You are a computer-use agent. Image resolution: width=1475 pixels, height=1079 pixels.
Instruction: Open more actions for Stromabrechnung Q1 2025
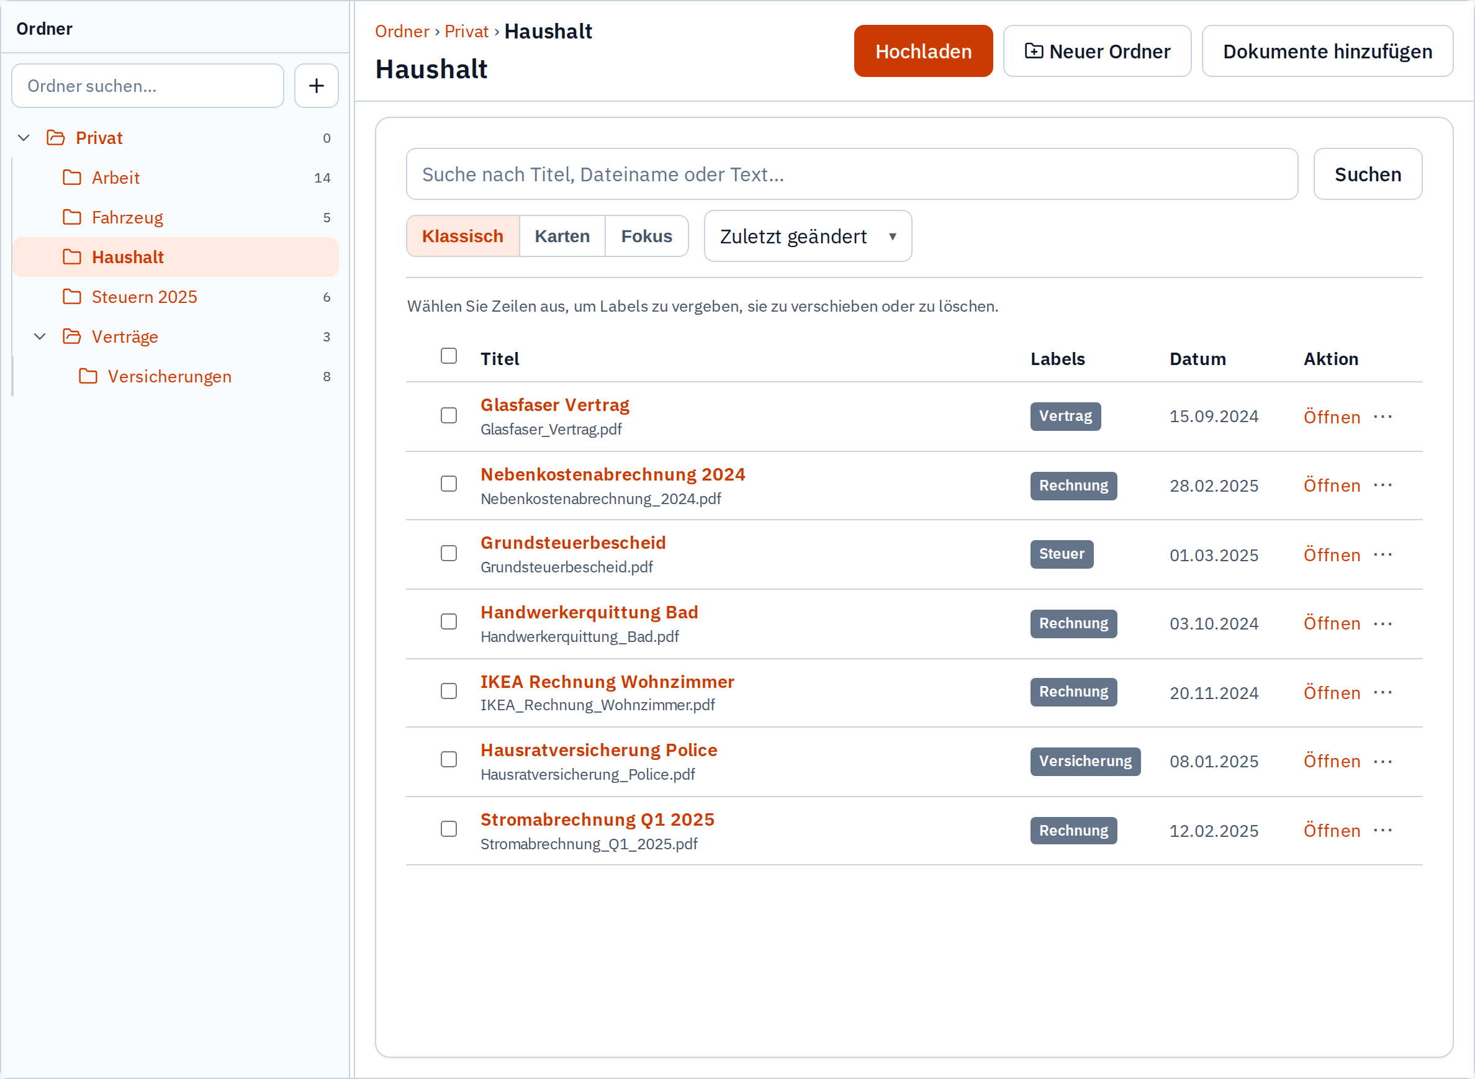1383,831
